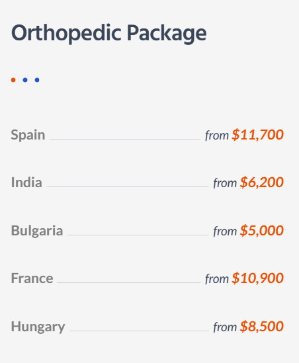Click the $11,700 Spain price
This screenshot has height=363, width=299.
point(257,134)
